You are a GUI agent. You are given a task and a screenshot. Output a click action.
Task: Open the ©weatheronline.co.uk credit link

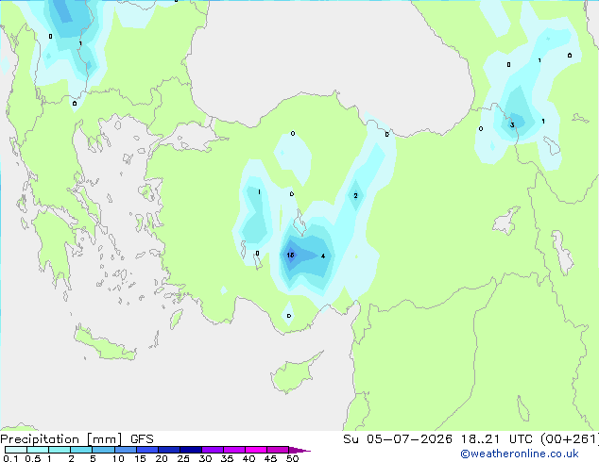[520, 454]
